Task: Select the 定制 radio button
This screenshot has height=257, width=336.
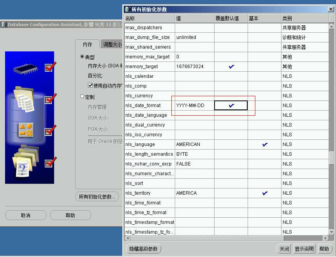Action: click(x=82, y=97)
